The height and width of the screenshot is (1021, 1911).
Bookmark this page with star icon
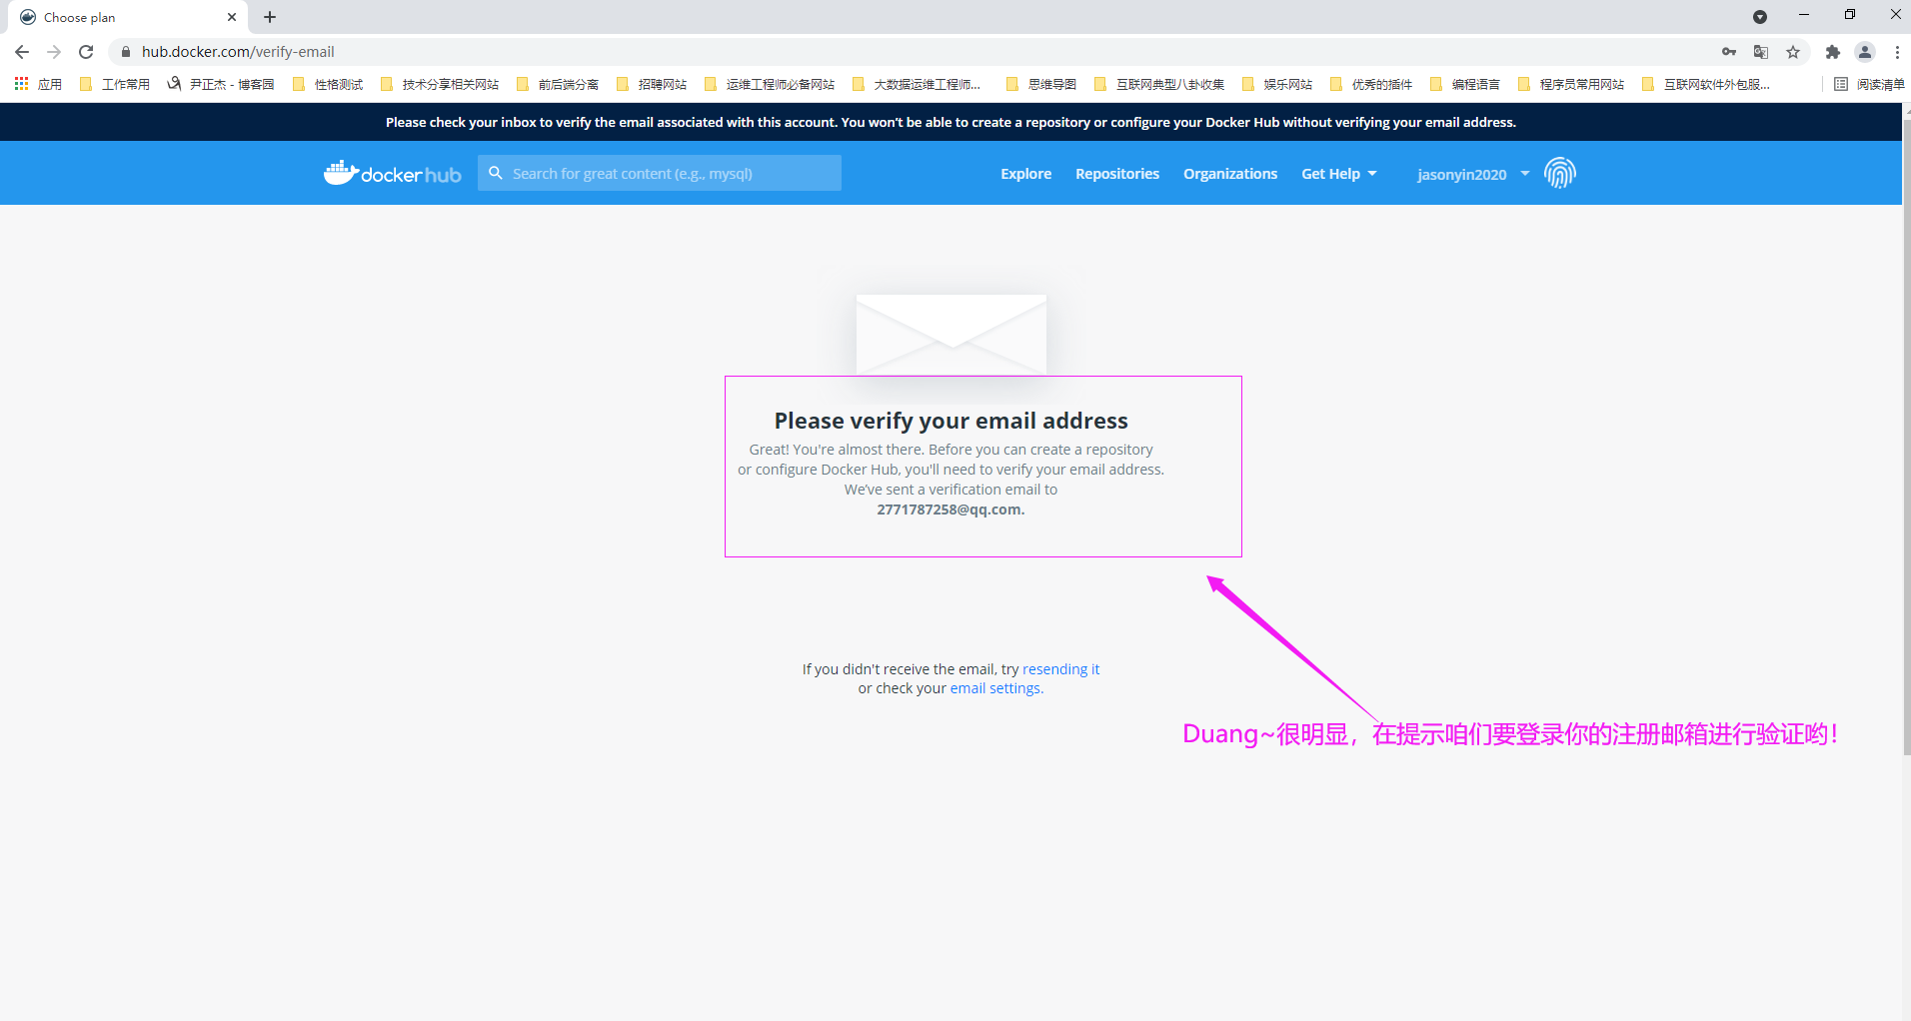1793,52
